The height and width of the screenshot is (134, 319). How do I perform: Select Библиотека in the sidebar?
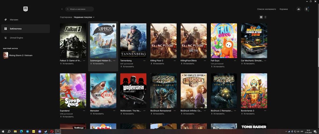tap(26, 29)
